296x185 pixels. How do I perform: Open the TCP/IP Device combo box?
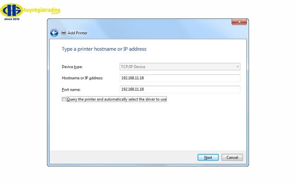180,67
